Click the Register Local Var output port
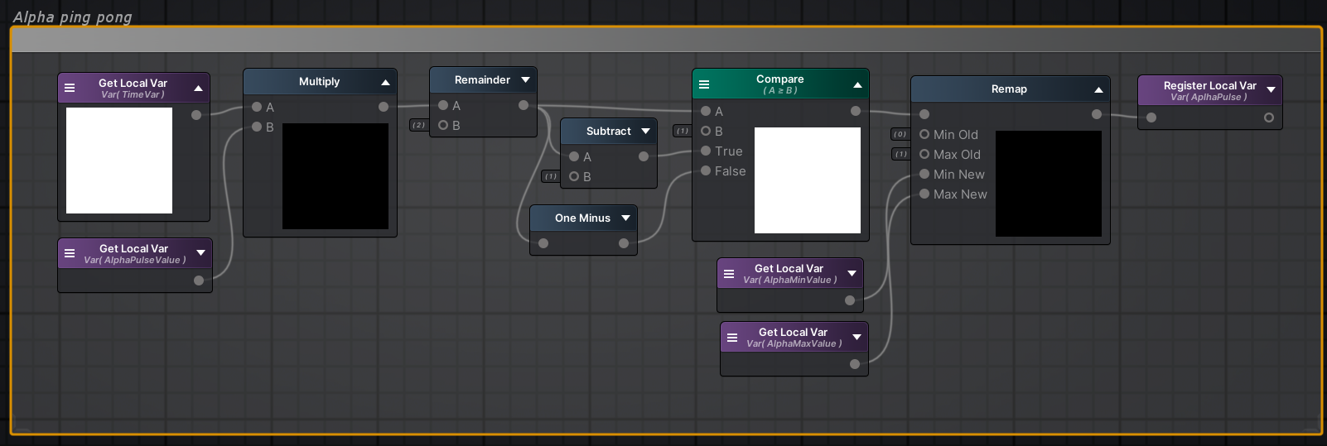The width and height of the screenshot is (1327, 446). point(1268,117)
